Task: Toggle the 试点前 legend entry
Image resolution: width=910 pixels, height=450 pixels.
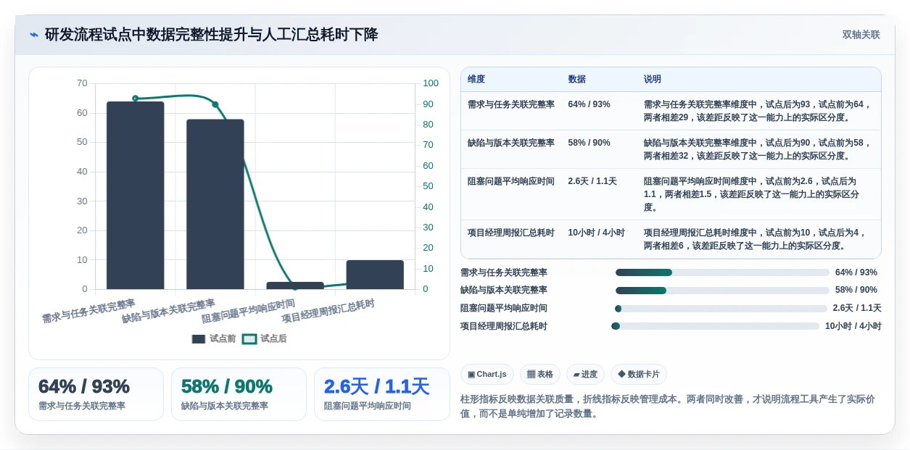Action: (214, 338)
